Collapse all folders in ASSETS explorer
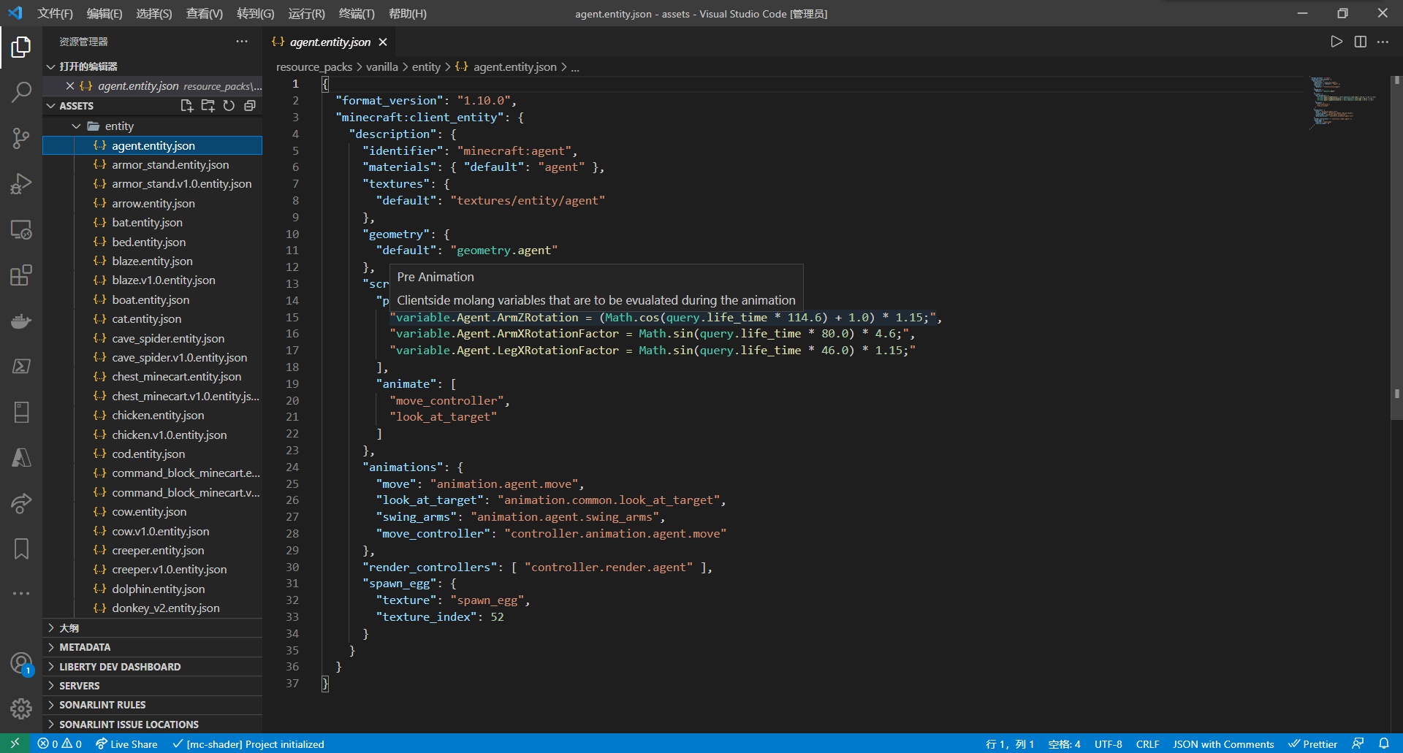This screenshot has height=753, width=1403. pyautogui.click(x=249, y=106)
